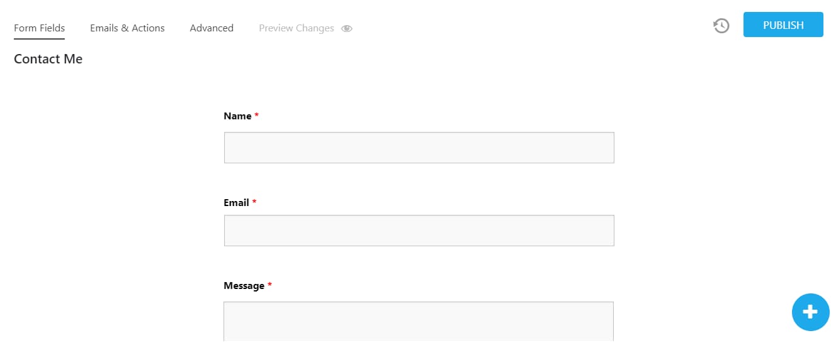Publish the form

click(x=783, y=25)
